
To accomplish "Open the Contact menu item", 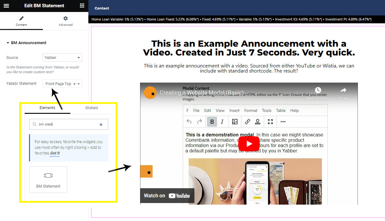I will point(102,8).
